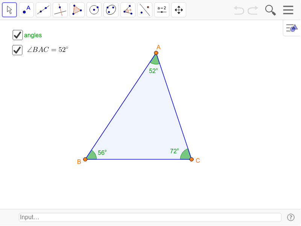Select point A on the triangle
Viewport: 301px width, 226px height.
pos(156,53)
